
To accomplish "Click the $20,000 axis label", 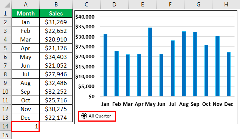I will [85, 56].
